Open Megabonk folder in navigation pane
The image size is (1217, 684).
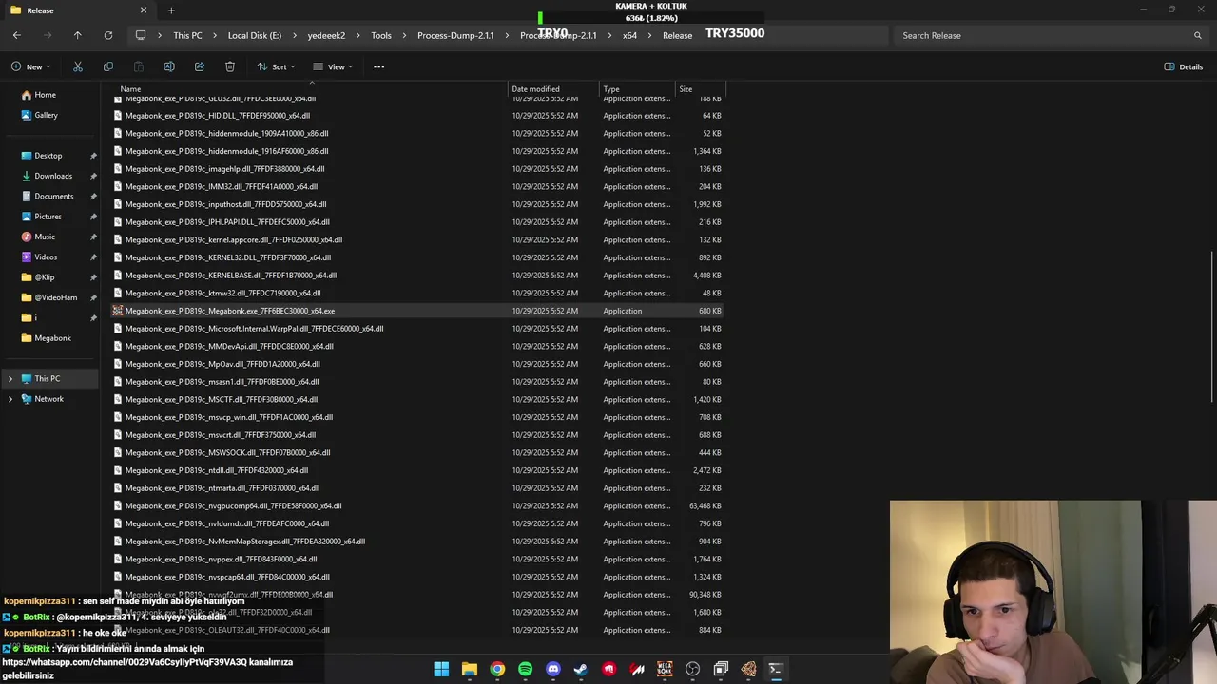pos(52,338)
